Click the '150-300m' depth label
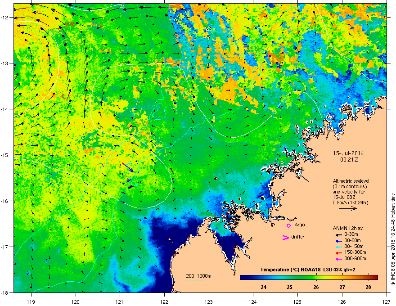This screenshot has width=396, height=306. point(355,252)
